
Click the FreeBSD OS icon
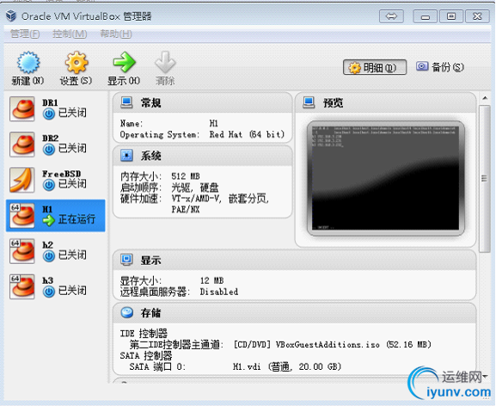click(x=22, y=180)
